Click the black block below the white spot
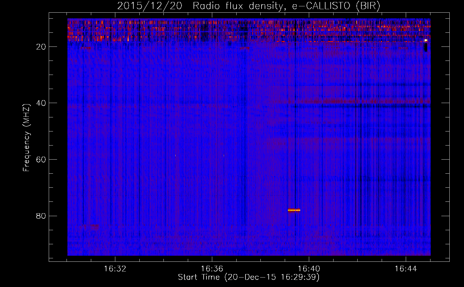The image size is (464, 287). click(426, 47)
